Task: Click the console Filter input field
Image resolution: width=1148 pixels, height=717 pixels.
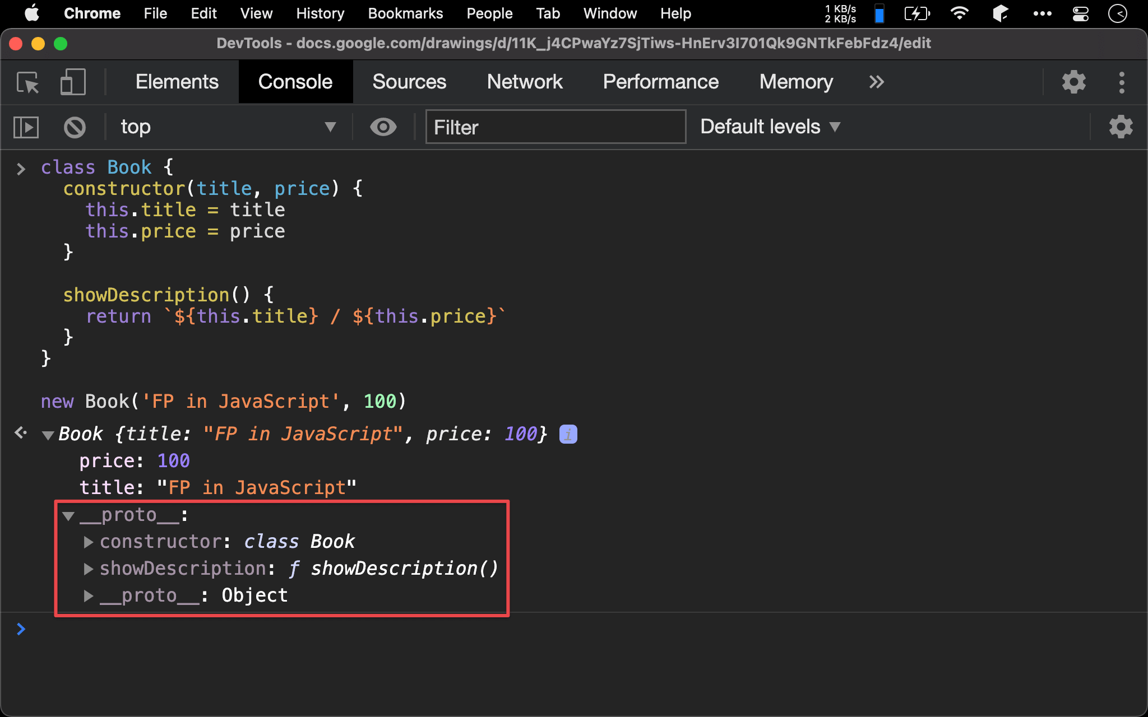Action: 555,127
